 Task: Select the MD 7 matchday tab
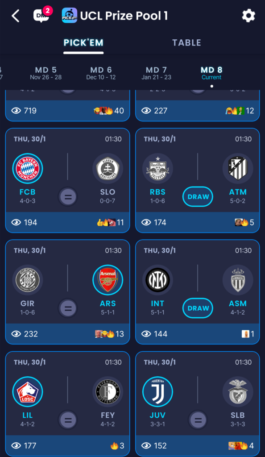coord(157,73)
